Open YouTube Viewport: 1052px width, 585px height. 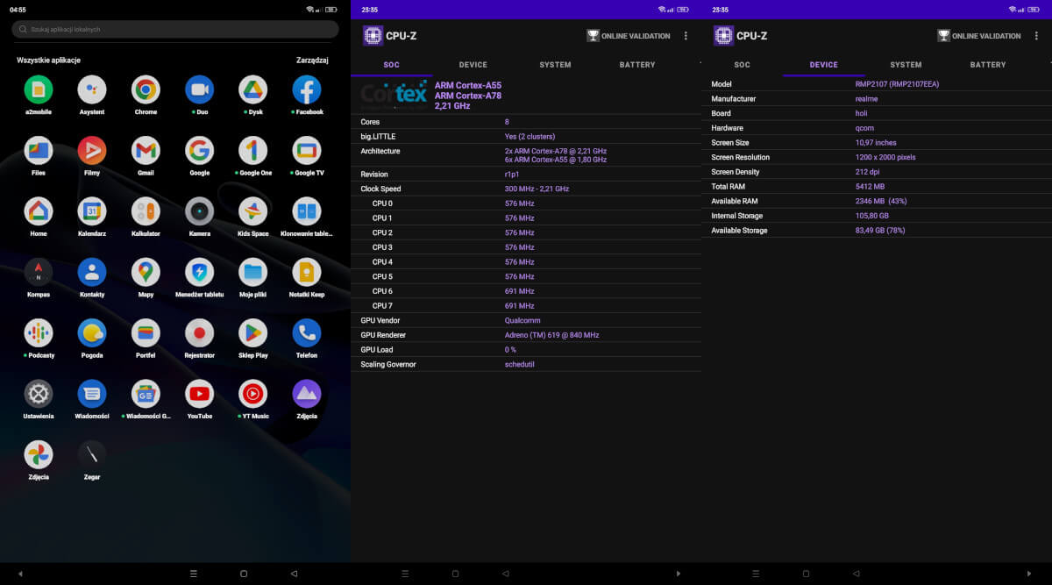199,393
